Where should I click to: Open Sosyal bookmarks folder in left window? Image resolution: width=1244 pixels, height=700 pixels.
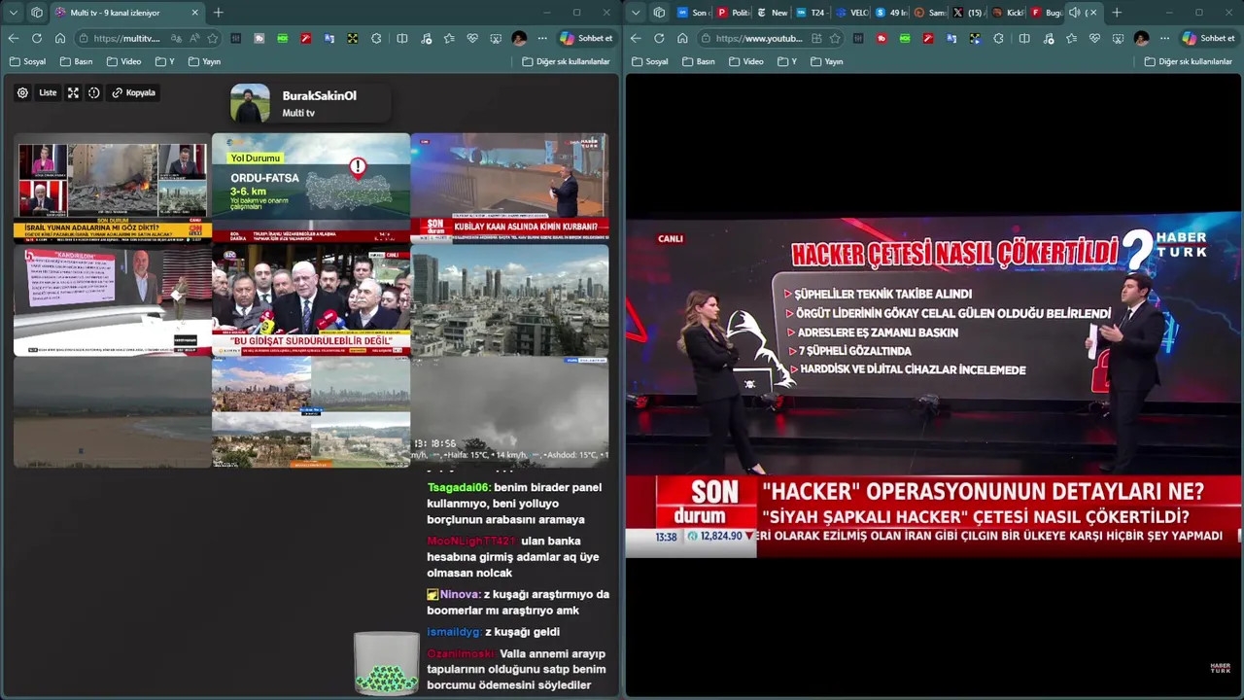pos(27,61)
